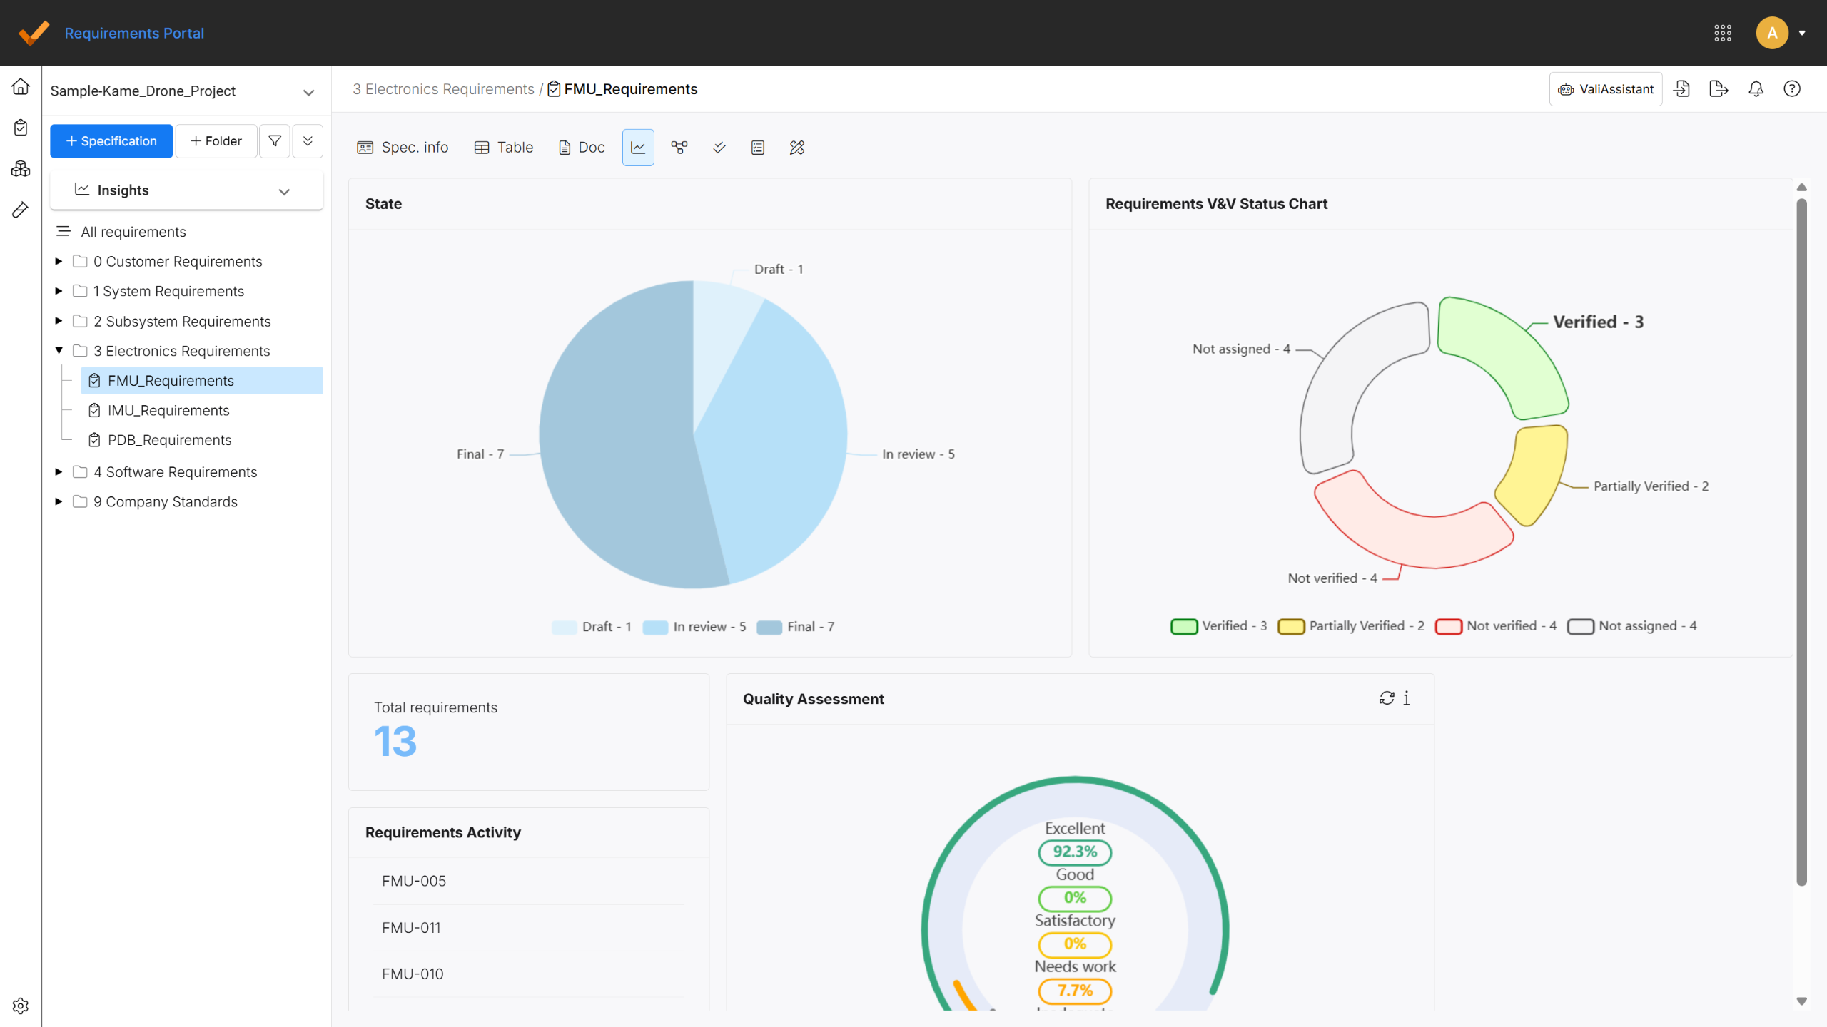
Task: Click the Draft legend swatch under State chart
Action: [x=565, y=627]
